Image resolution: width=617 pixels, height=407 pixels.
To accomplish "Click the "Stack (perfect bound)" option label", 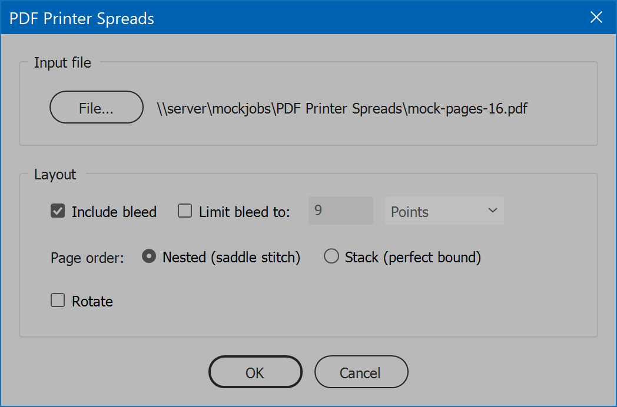I will [x=413, y=258].
